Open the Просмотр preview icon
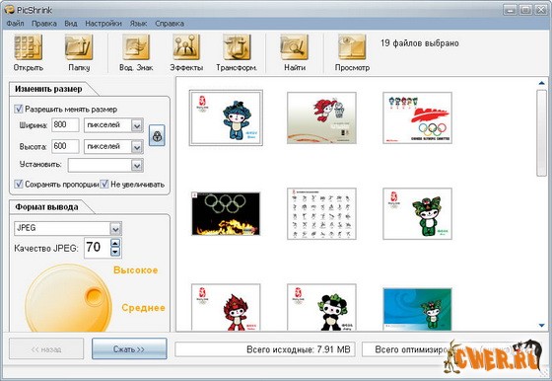This screenshot has width=552, height=381. tap(352, 47)
